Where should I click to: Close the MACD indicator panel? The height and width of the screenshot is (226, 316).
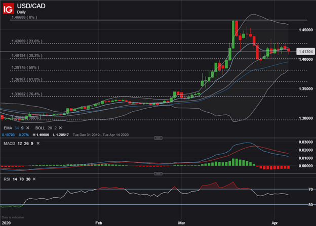point(38,143)
